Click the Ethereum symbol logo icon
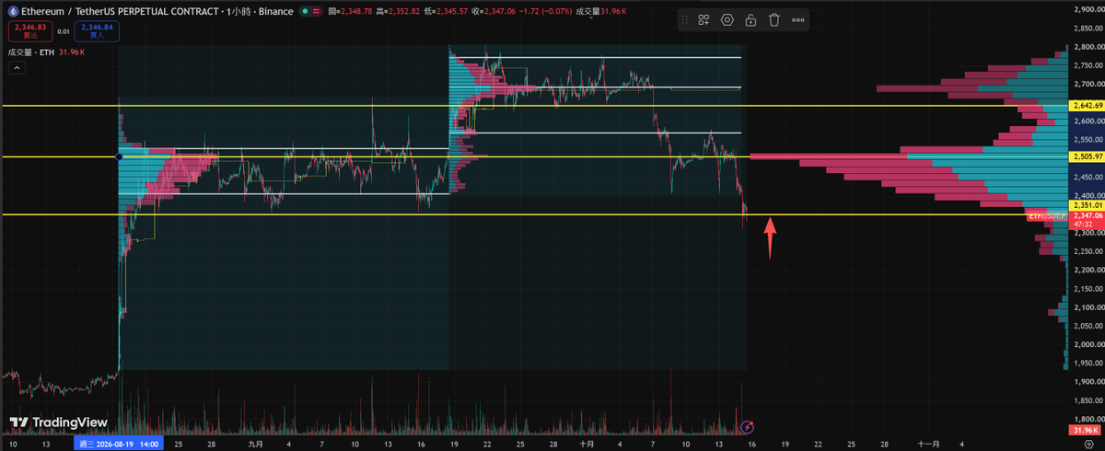This screenshot has height=451, width=1105. [x=11, y=11]
